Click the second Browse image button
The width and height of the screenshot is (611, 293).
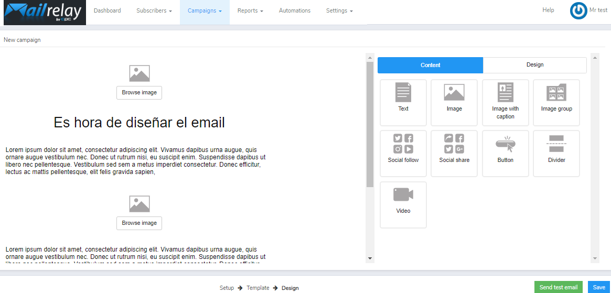(139, 223)
